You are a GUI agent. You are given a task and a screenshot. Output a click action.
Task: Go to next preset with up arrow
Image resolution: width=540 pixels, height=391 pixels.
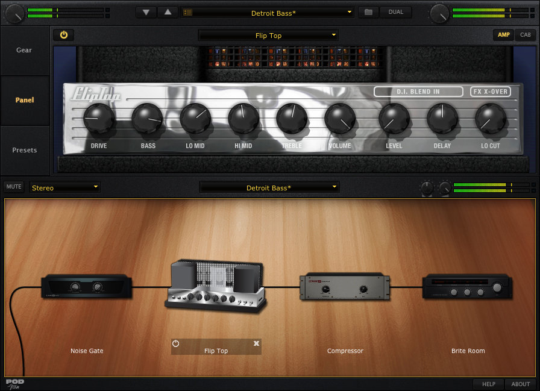pos(168,13)
